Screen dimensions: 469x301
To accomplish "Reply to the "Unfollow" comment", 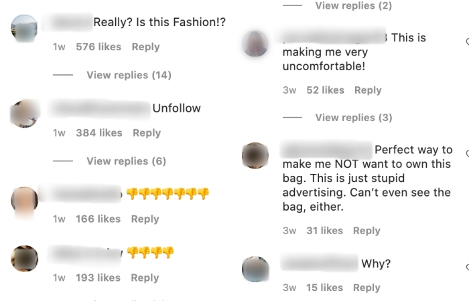I will (x=146, y=133).
